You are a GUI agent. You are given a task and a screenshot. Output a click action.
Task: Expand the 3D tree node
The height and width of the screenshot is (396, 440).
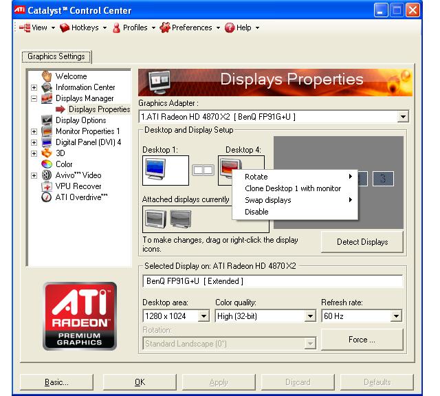click(34, 153)
